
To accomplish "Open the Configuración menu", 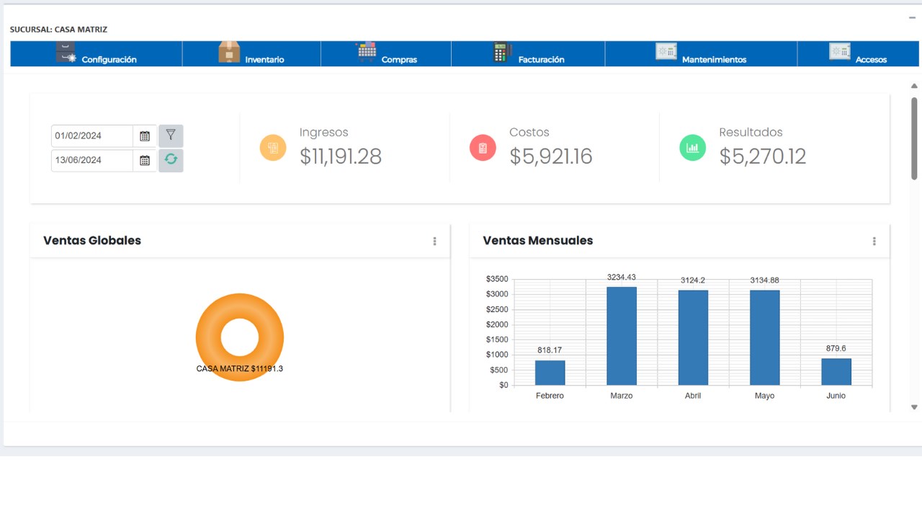I will (97, 54).
